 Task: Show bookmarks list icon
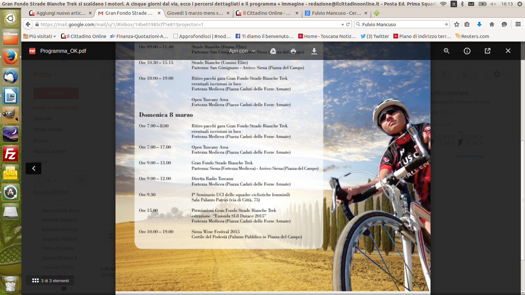[x=467, y=25]
